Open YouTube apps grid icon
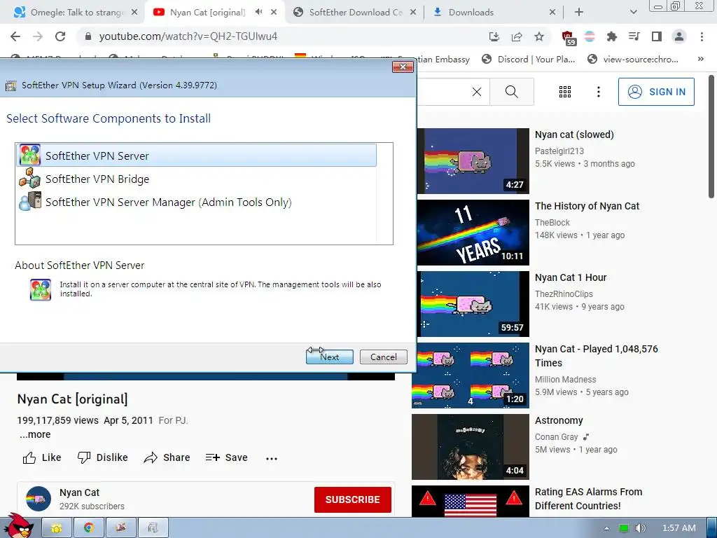This screenshot has height=538, width=717. click(565, 92)
